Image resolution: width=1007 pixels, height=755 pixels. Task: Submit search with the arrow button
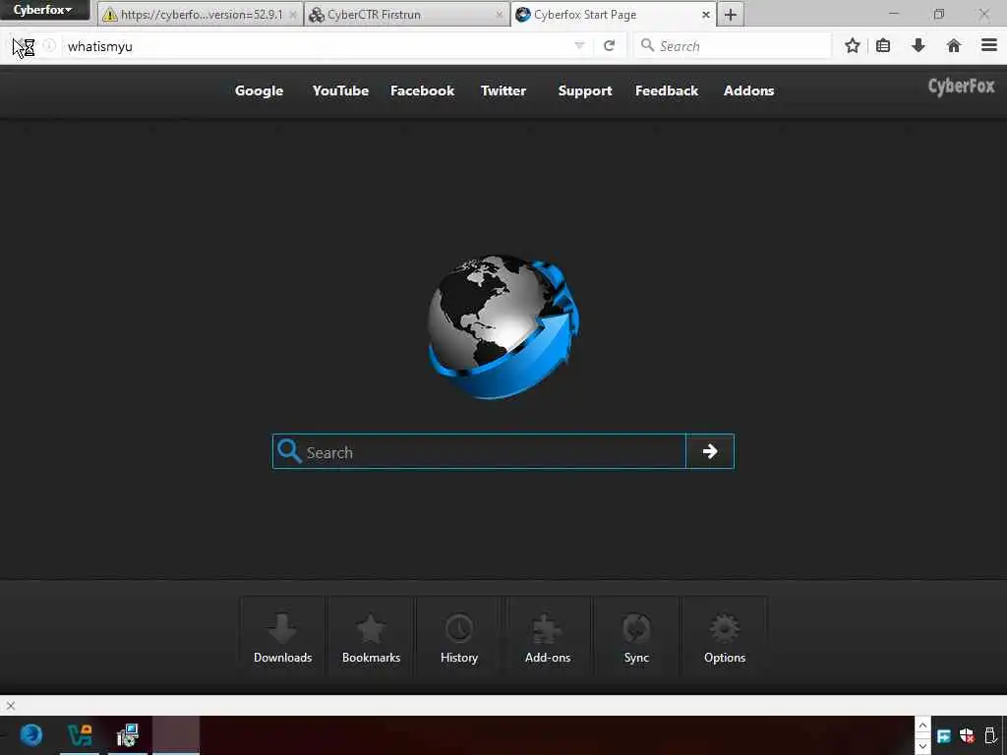click(x=710, y=452)
